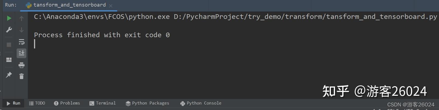Viewport: 439px width, 110px height.
Task: Toggle Scroll to End button
Action: point(21,53)
